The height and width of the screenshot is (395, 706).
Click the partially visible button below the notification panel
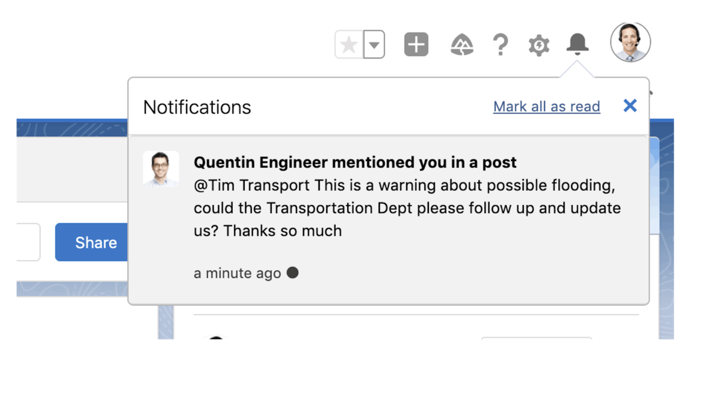tap(536, 338)
